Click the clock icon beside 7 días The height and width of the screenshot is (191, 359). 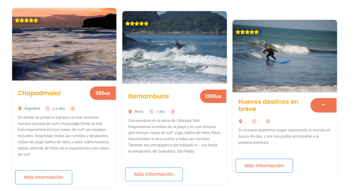click(x=151, y=112)
